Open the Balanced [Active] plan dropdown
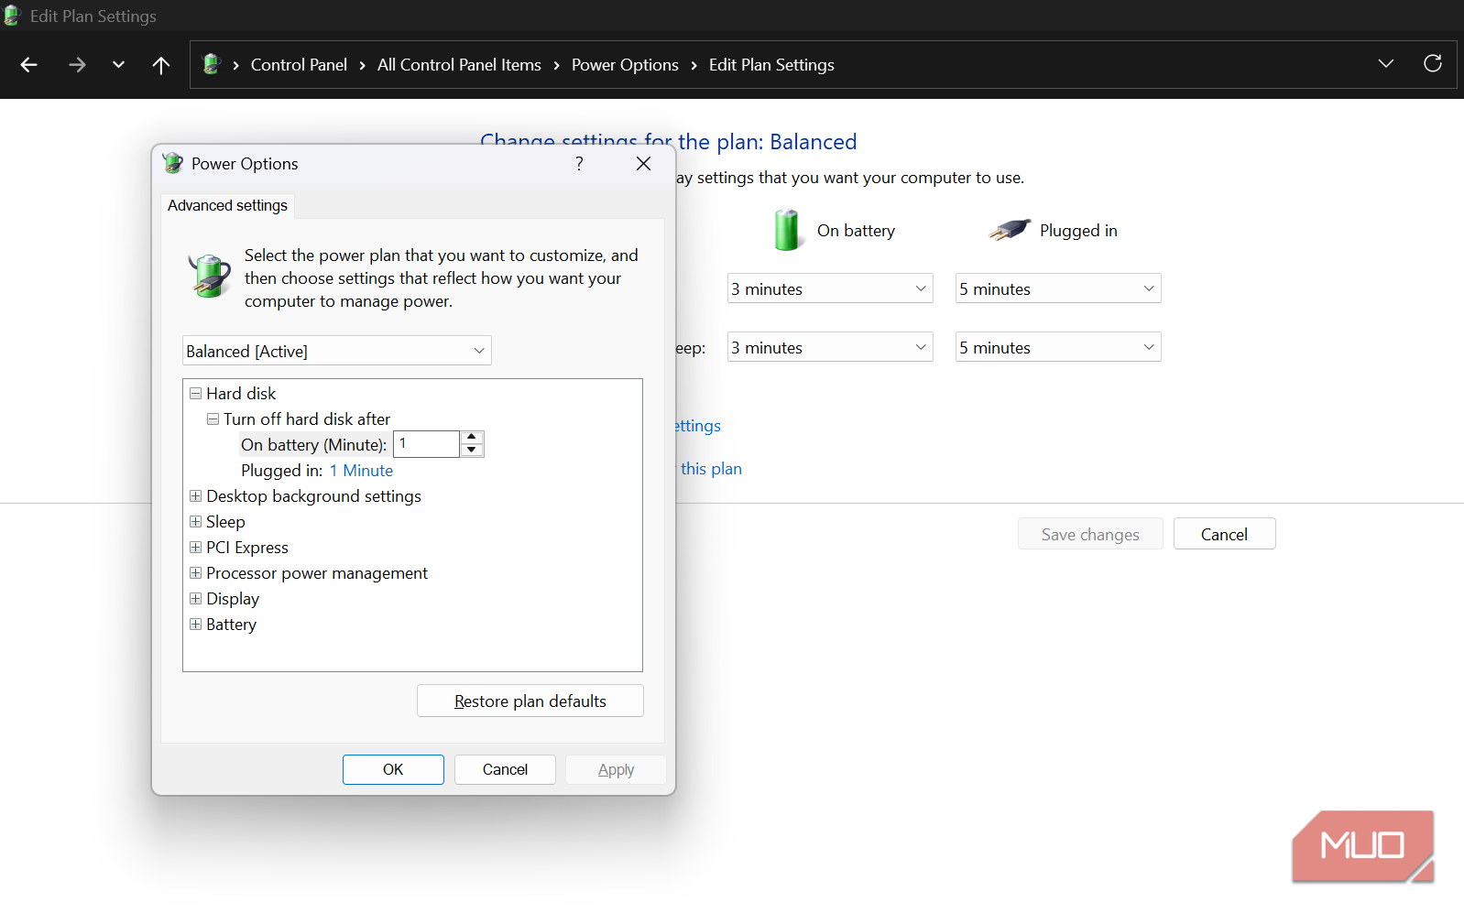This screenshot has height=913, width=1464. pyautogui.click(x=337, y=351)
